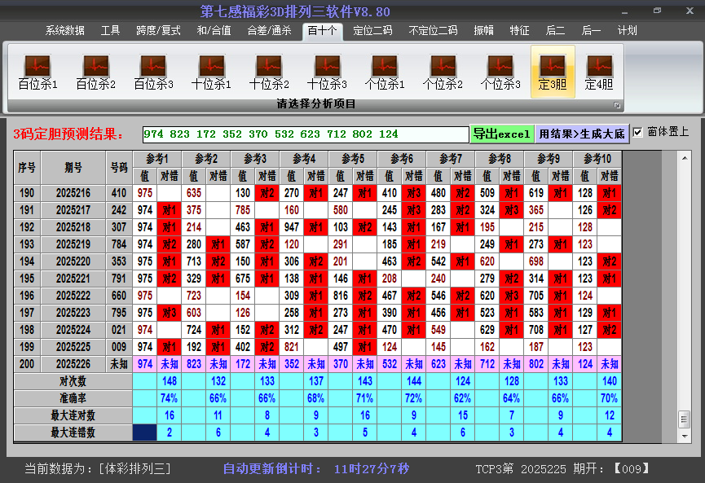
Task: Open the 振幅 tab
Action: [484, 31]
